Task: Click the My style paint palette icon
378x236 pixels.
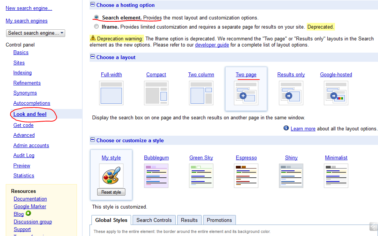Action: pos(111,176)
